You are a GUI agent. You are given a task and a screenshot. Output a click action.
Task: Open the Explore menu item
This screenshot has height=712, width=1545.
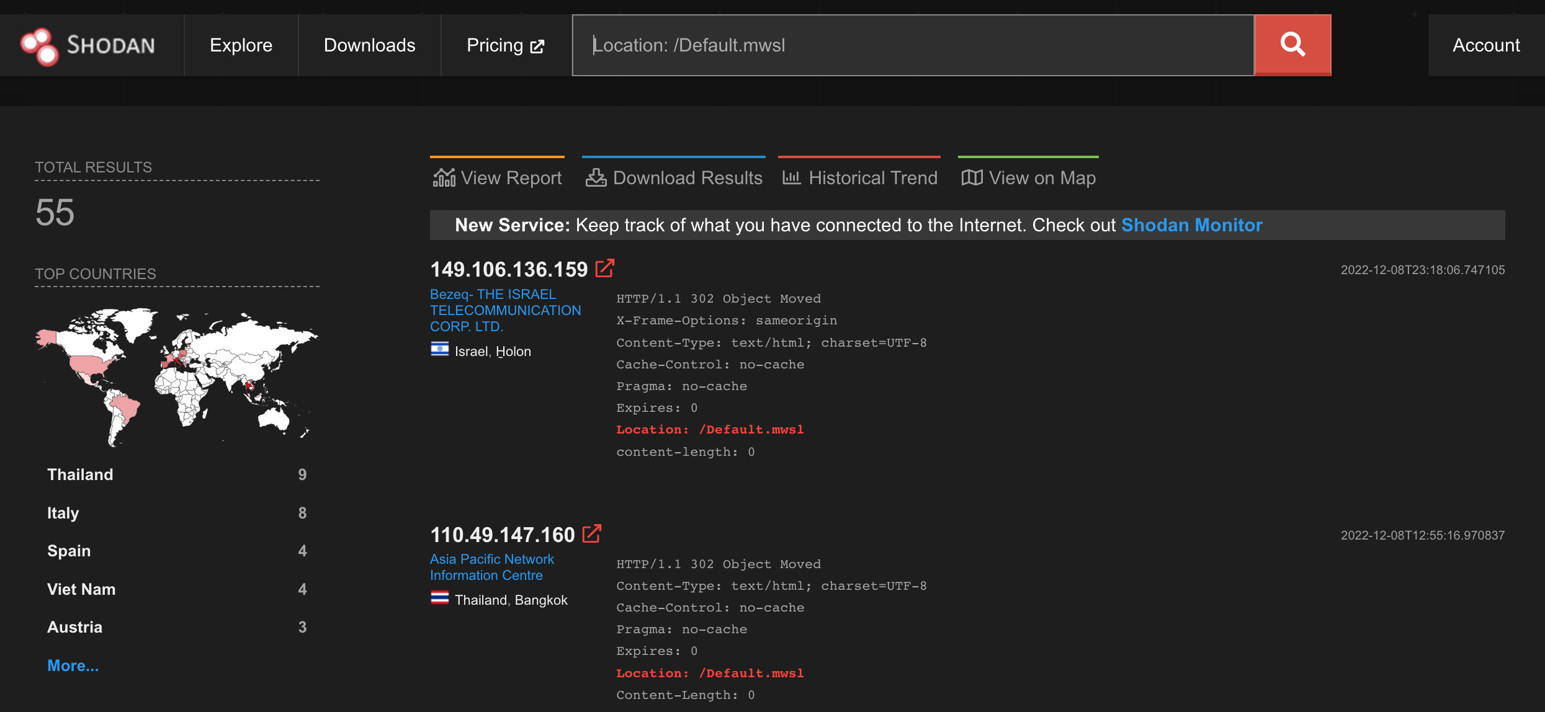click(241, 45)
